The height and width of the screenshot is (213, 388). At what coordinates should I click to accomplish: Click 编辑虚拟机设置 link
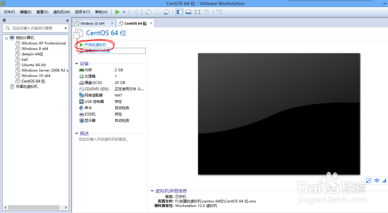coord(97,51)
